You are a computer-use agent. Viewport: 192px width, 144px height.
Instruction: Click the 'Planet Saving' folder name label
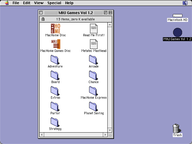[94, 113]
